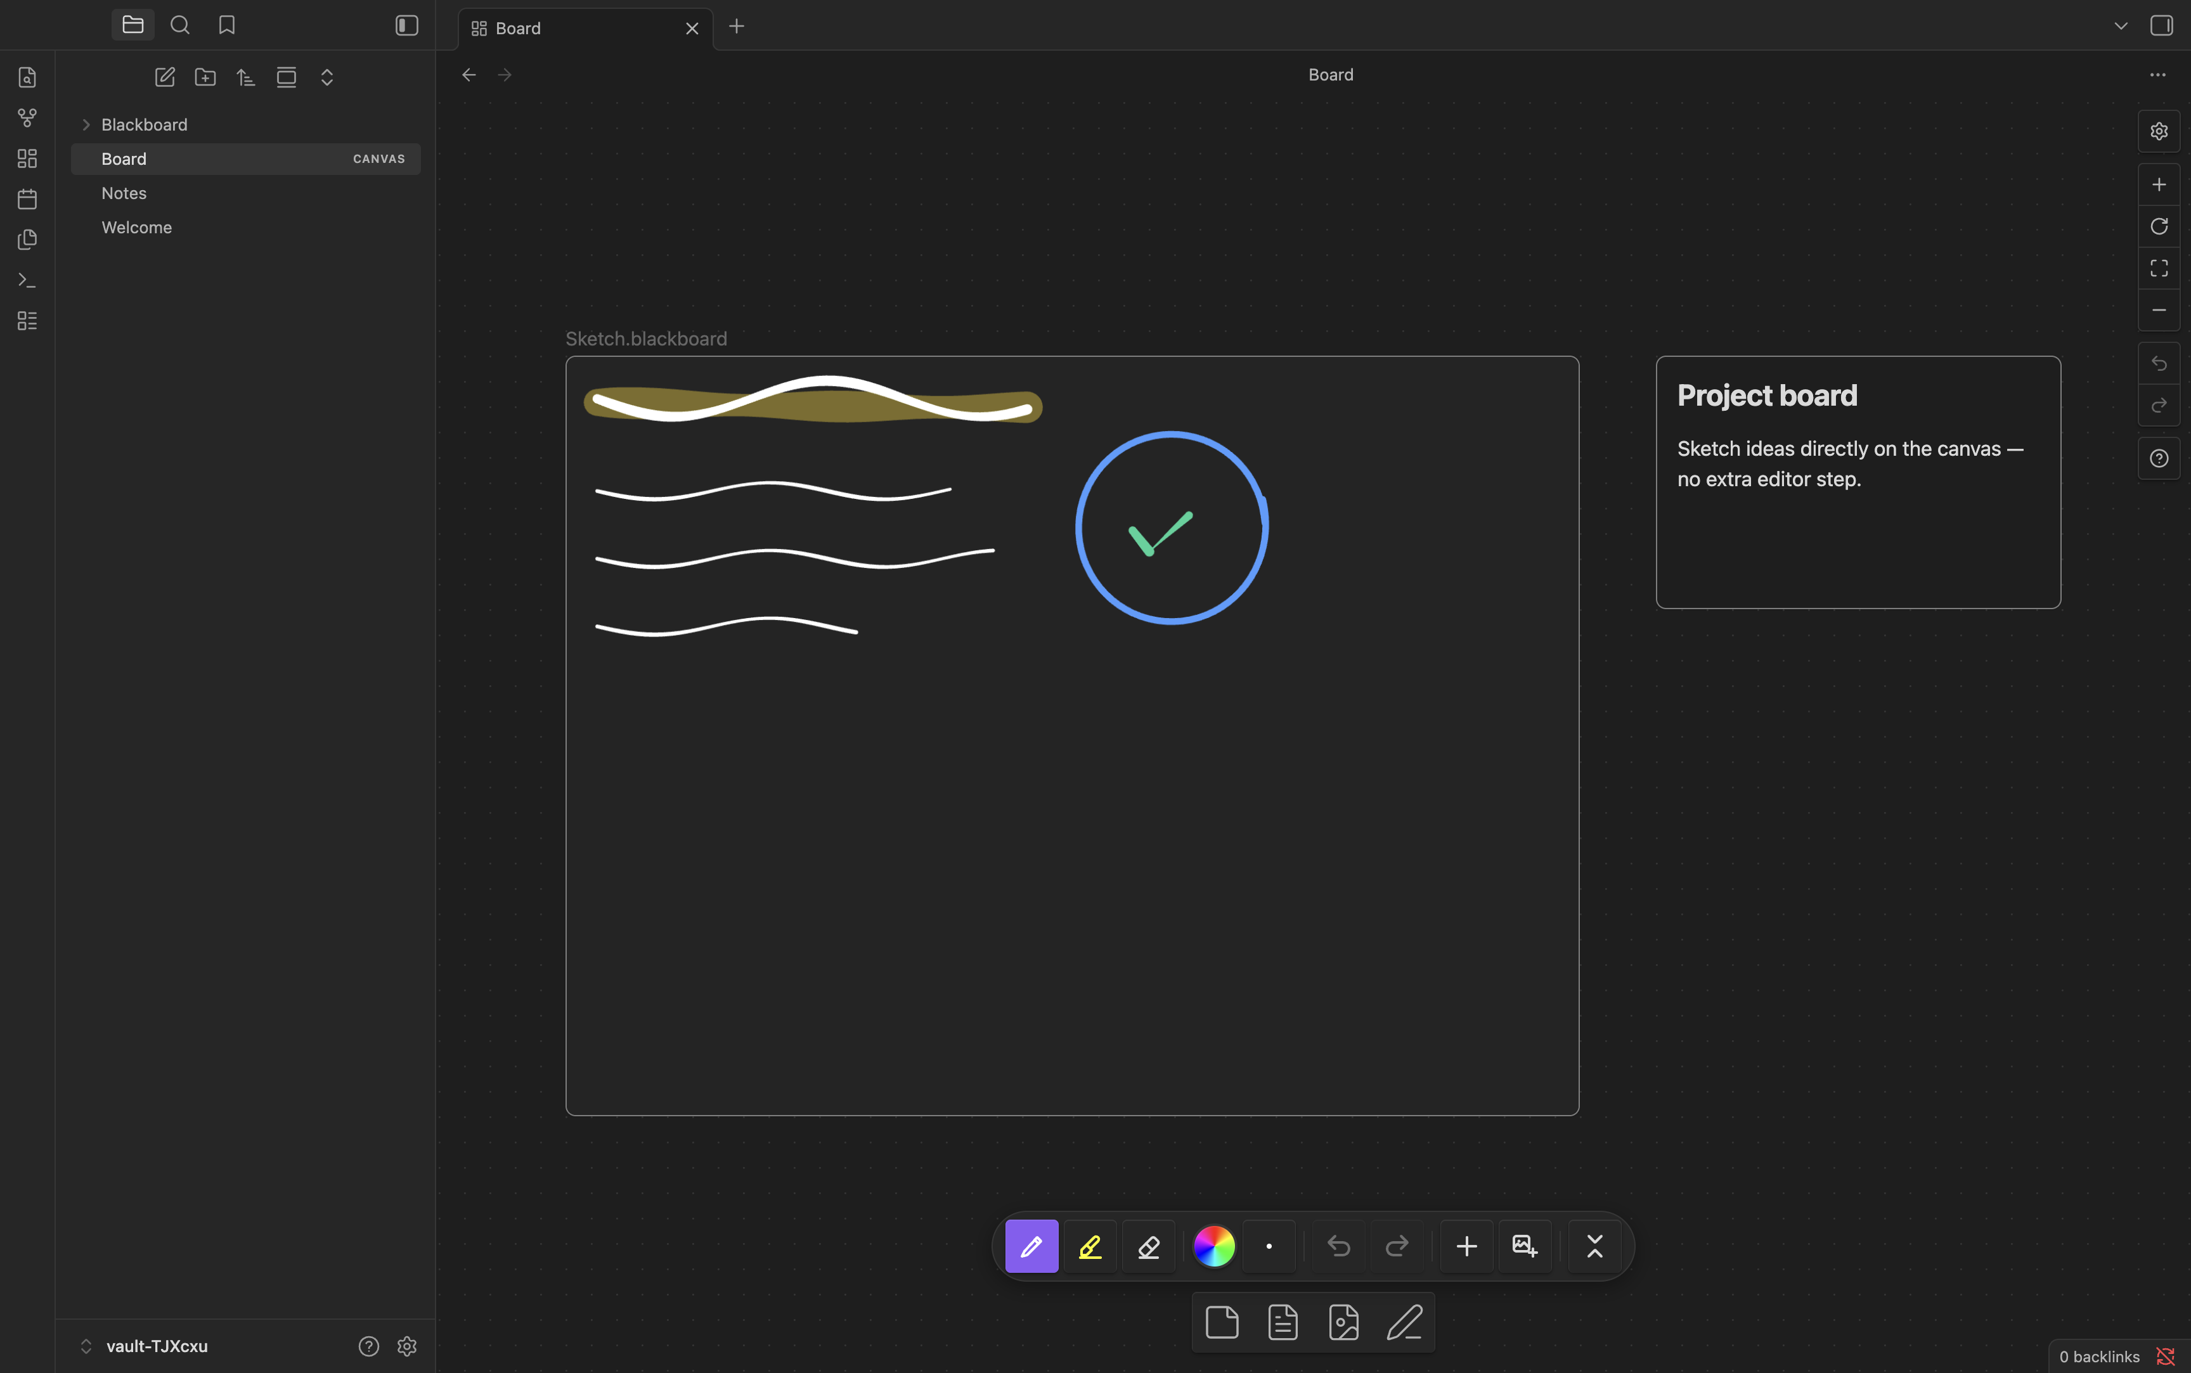Open canvas help button
Viewport: 2191px width, 1373px height.
[2159, 458]
